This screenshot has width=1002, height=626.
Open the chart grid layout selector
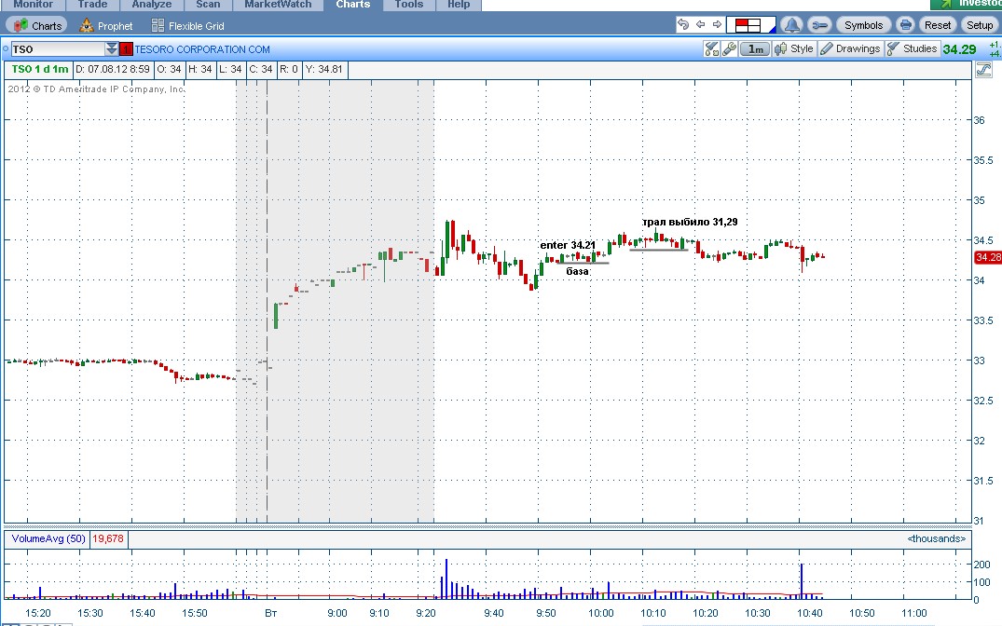point(751,25)
